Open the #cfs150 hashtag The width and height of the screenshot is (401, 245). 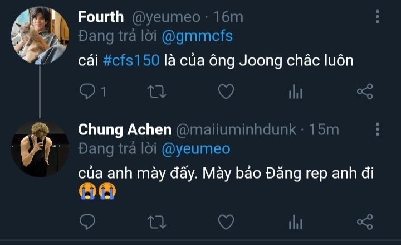point(131,60)
